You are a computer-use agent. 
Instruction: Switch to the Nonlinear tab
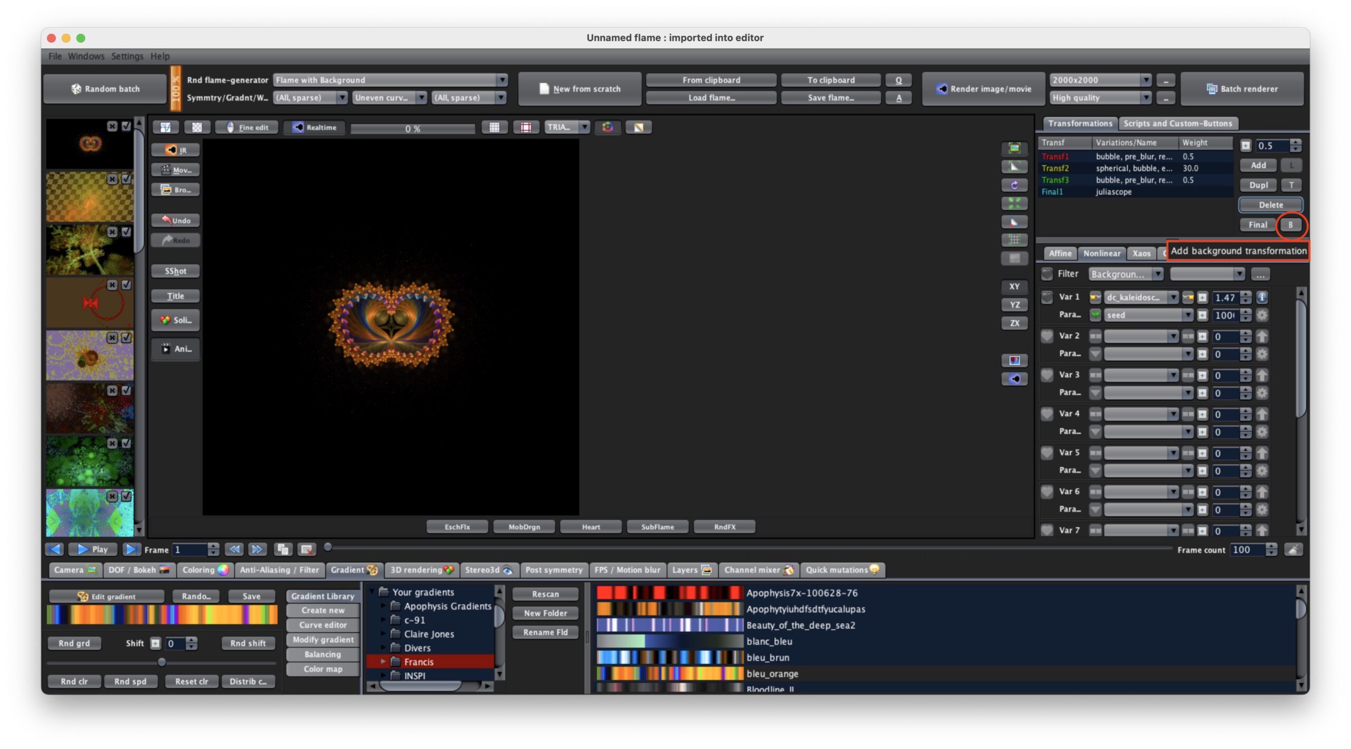click(x=1101, y=253)
